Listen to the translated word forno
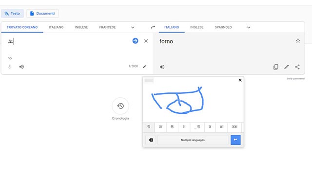This screenshot has width=312, height=175. tap(162, 67)
